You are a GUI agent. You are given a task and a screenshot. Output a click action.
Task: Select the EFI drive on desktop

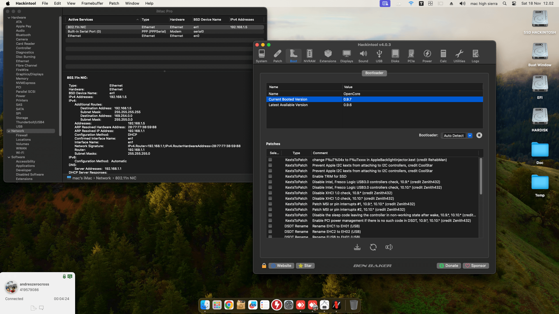(540, 87)
